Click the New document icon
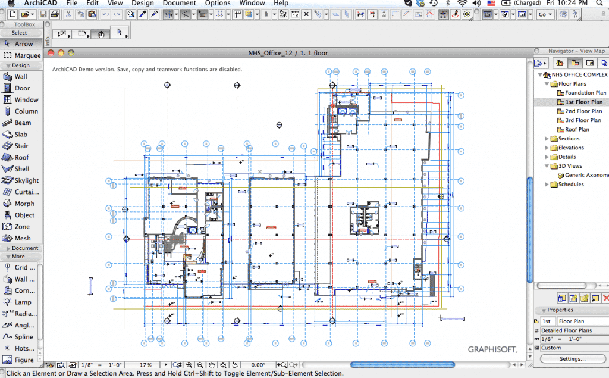The width and height of the screenshot is (609, 378). coord(12,14)
